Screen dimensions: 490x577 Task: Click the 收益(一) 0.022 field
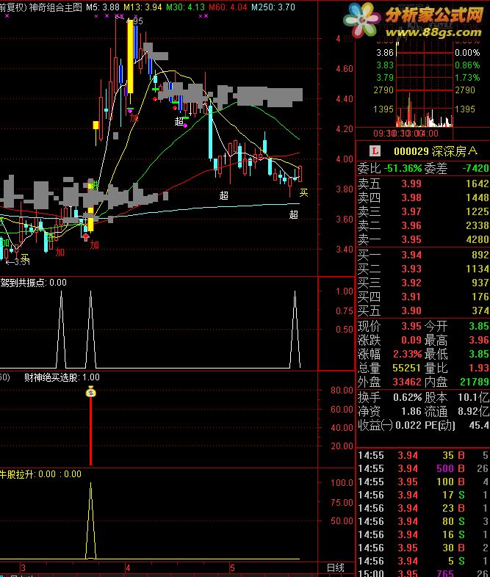tap(389, 425)
